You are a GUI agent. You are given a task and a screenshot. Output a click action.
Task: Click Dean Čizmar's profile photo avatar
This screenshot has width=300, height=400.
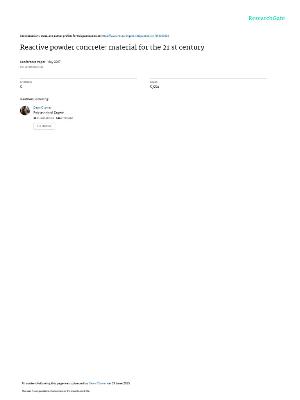[25, 111]
